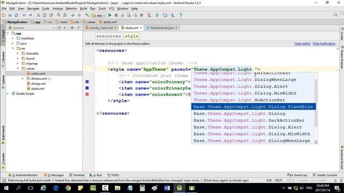Open the Android Monitor tool window

click(23, 175)
